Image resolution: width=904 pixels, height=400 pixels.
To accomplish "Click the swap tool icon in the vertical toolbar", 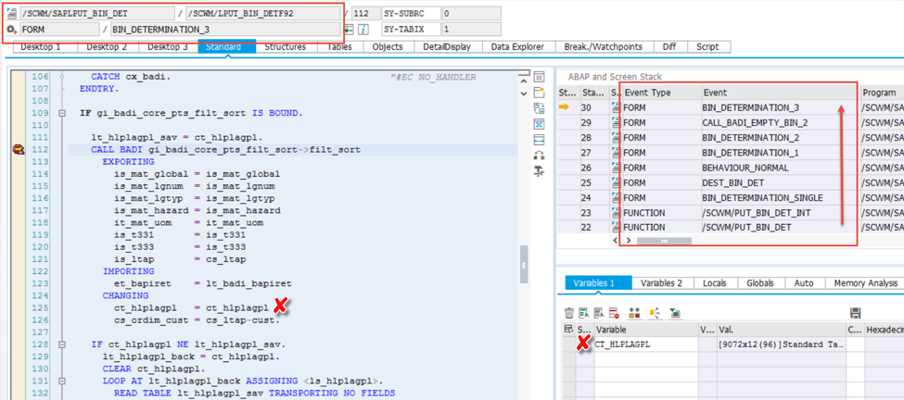I will (539, 107).
